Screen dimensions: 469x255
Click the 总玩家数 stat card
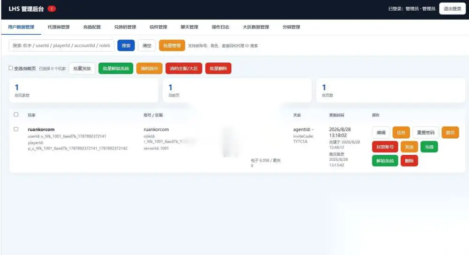click(84, 90)
